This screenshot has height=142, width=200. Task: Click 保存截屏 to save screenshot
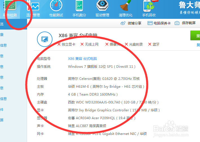tap(189, 23)
